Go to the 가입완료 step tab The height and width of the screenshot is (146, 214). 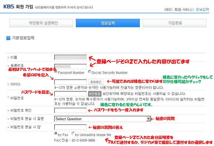[175, 23]
